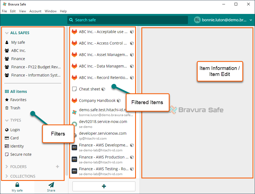The height and width of the screenshot is (194, 255).
Task: Click shared cube icon beside Company Handbook
Action: pyautogui.click(x=119, y=101)
